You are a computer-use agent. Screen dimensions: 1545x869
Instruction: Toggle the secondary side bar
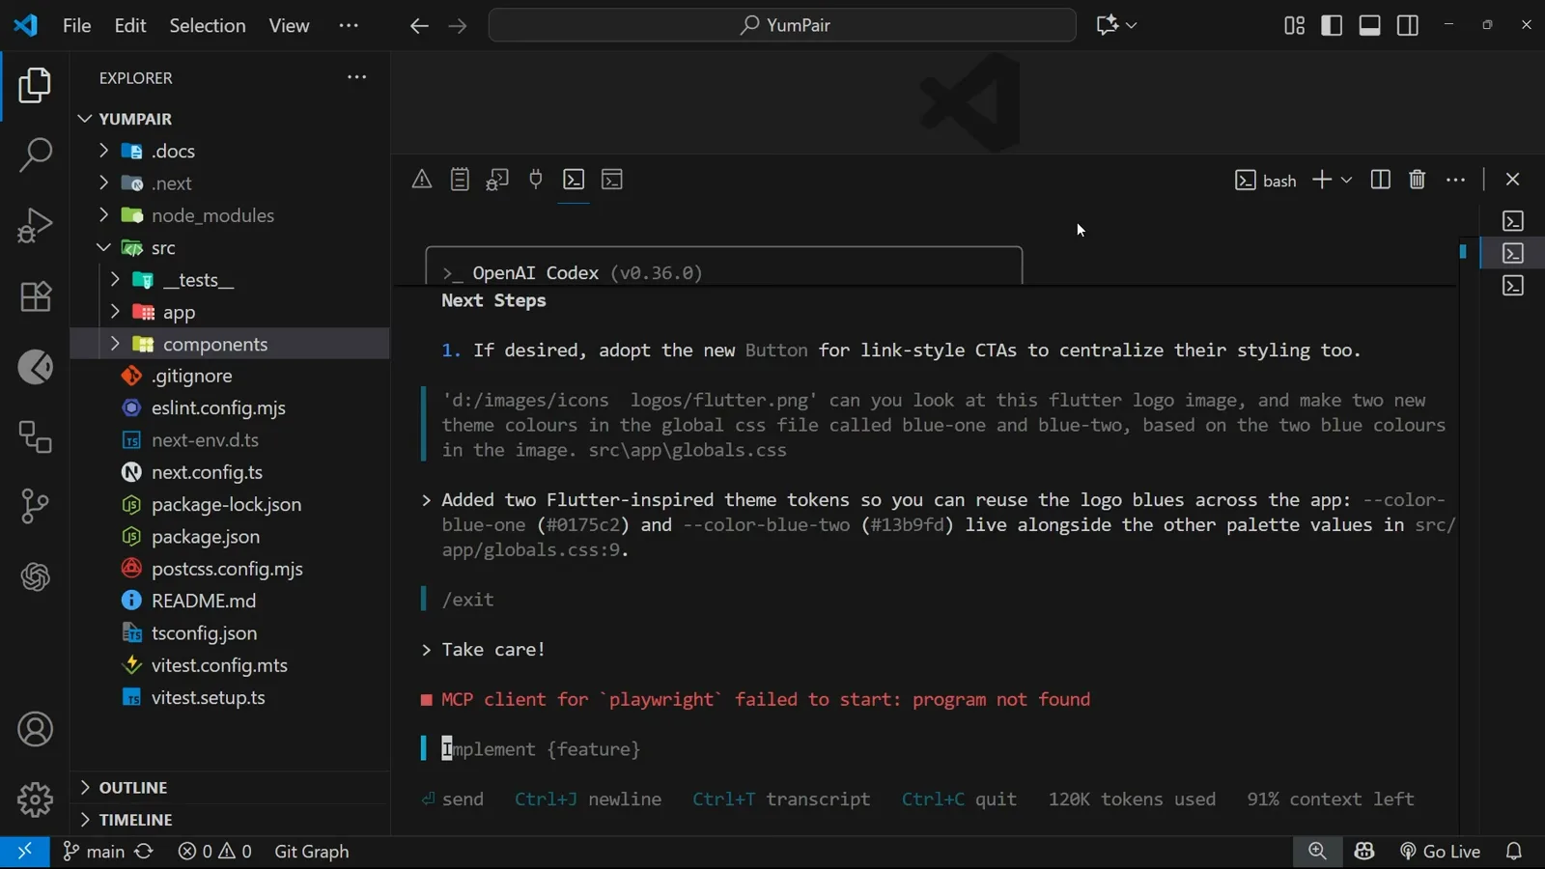point(1408,25)
